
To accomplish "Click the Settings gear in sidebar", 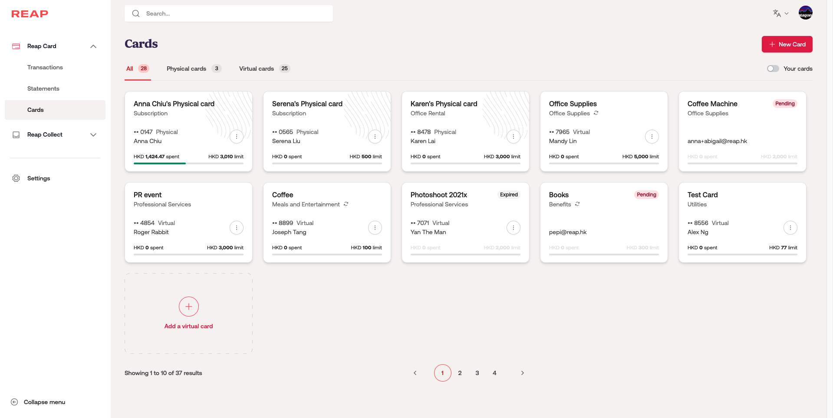I will [x=16, y=178].
